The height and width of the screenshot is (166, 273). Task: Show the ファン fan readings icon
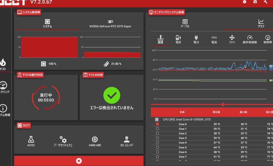232,39
